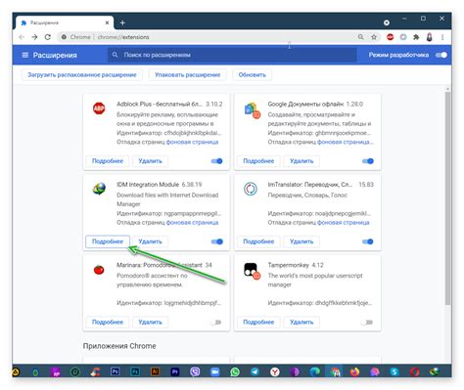Viewport: 464px width, 390px height.
Task: Click Подробнее for IDM Integration Module
Action: [x=108, y=241]
